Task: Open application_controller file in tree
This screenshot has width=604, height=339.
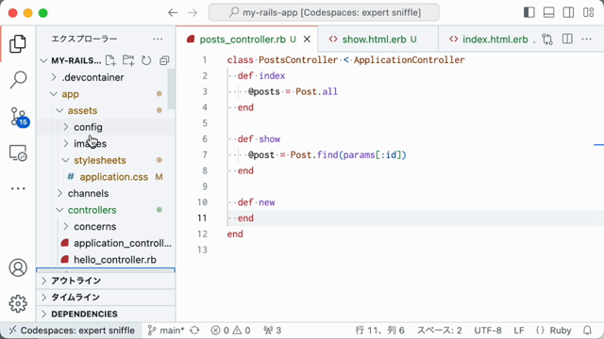Action: [x=106, y=243]
